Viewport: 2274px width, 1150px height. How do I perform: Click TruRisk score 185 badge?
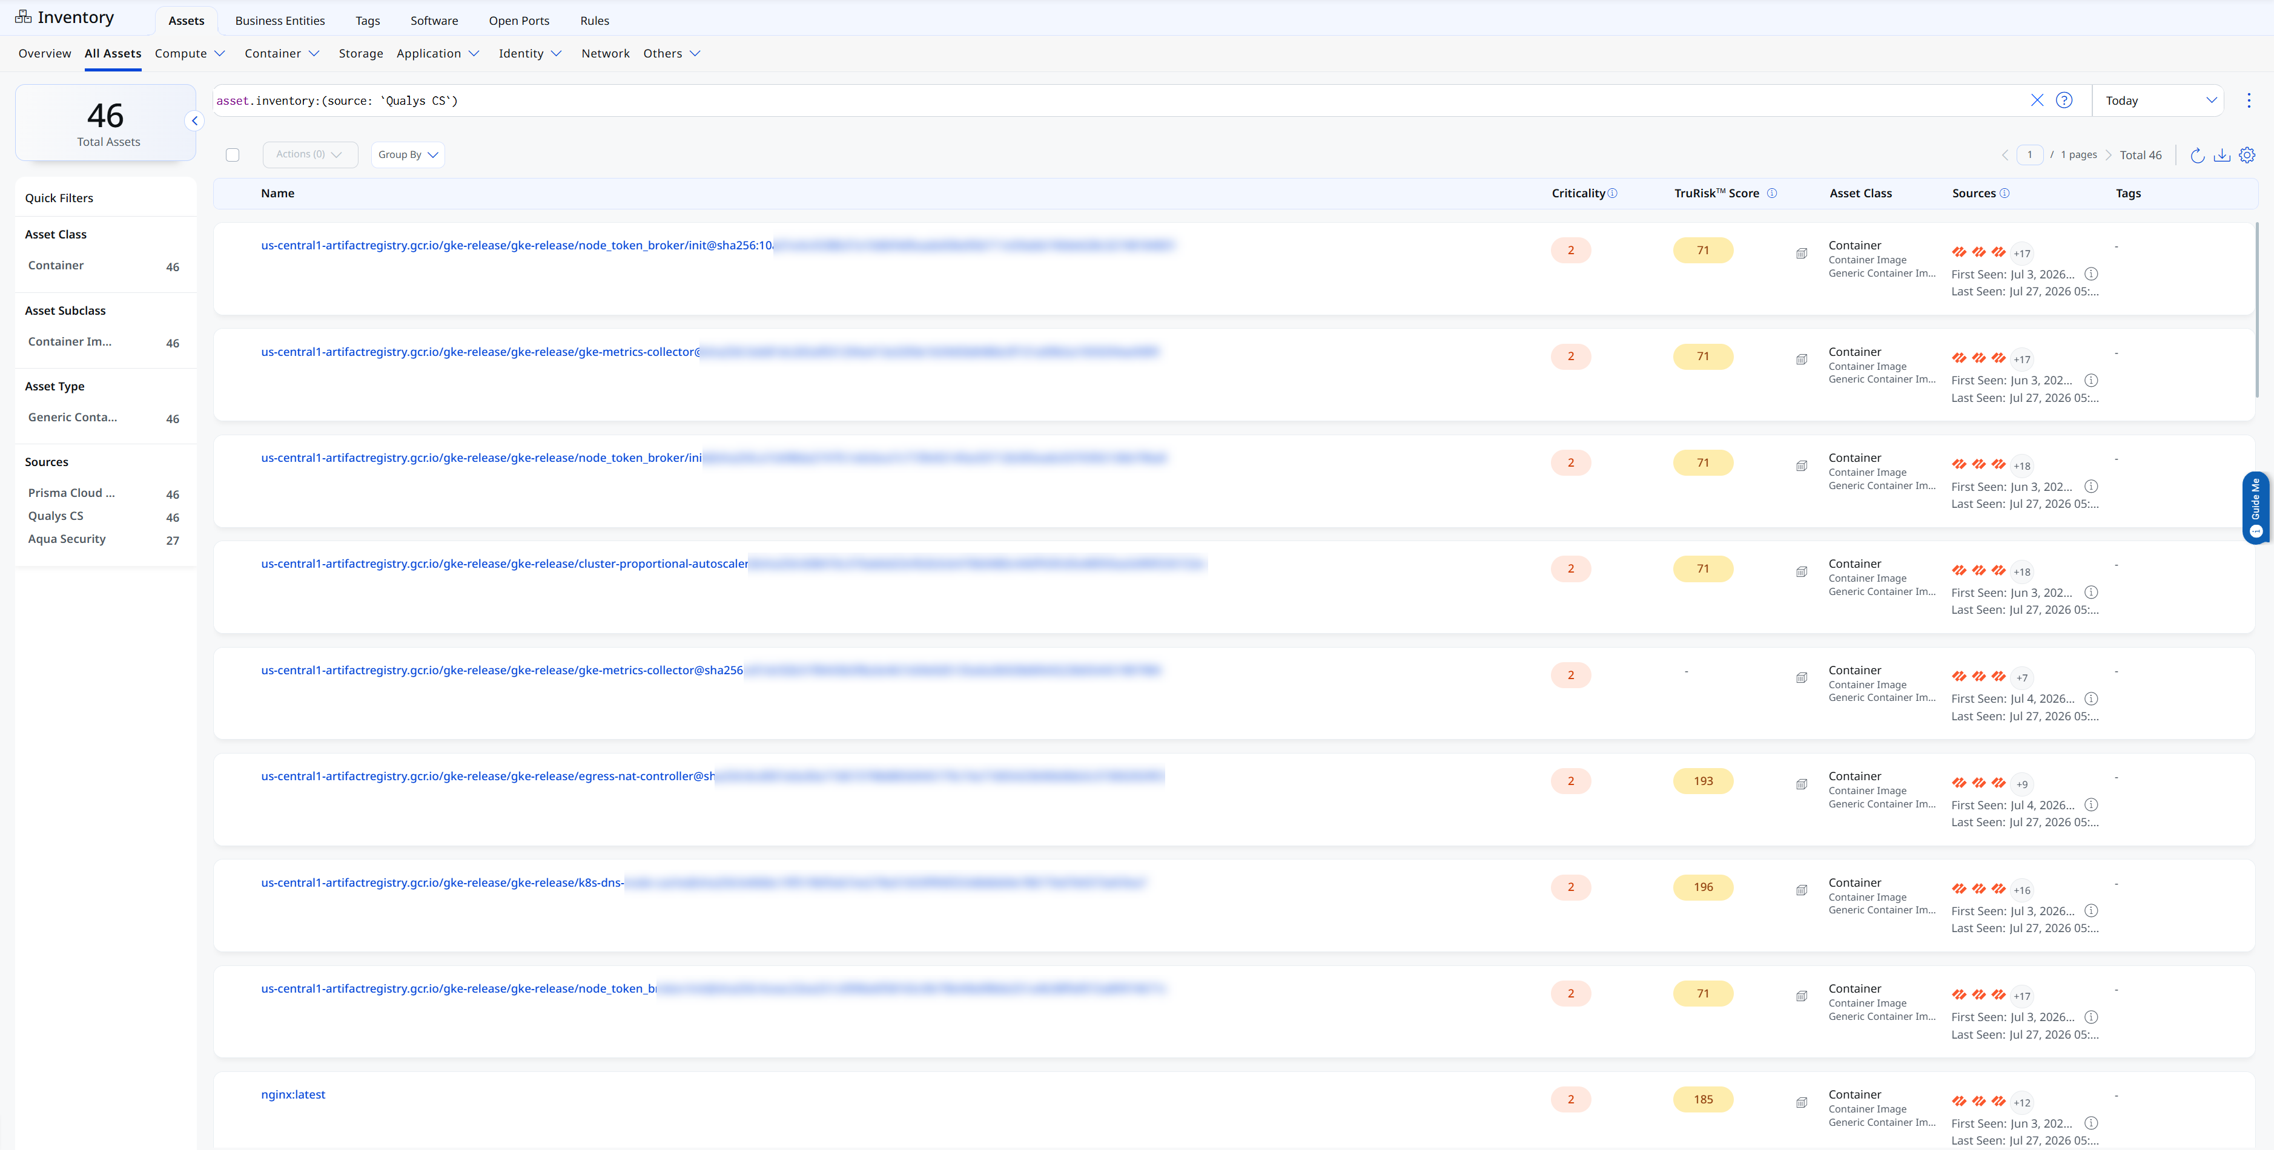tap(1703, 1100)
